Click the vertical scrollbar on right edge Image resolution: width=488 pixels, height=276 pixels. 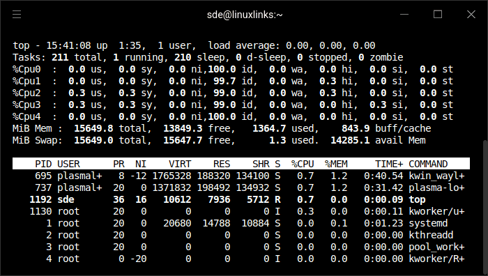point(485,207)
